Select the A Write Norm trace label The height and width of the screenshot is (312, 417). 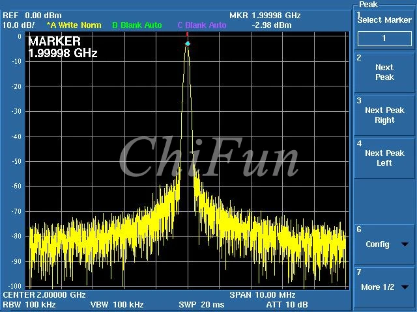(74, 25)
